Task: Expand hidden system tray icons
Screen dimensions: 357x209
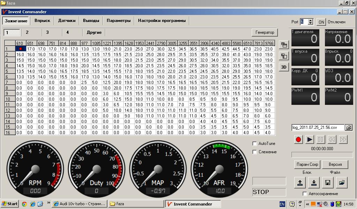Action: 308,204
